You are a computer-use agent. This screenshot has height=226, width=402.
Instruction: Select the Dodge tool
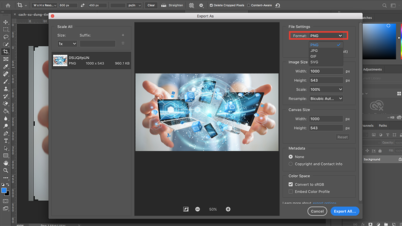[x=6, y=126]
